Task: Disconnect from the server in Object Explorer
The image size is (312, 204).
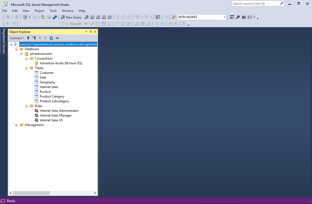Action: [x=34, y=38]
